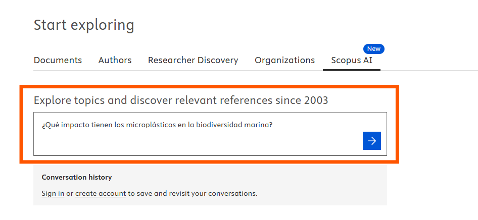
Task: Click the Conversation history heading
Action: pos(77,177)
